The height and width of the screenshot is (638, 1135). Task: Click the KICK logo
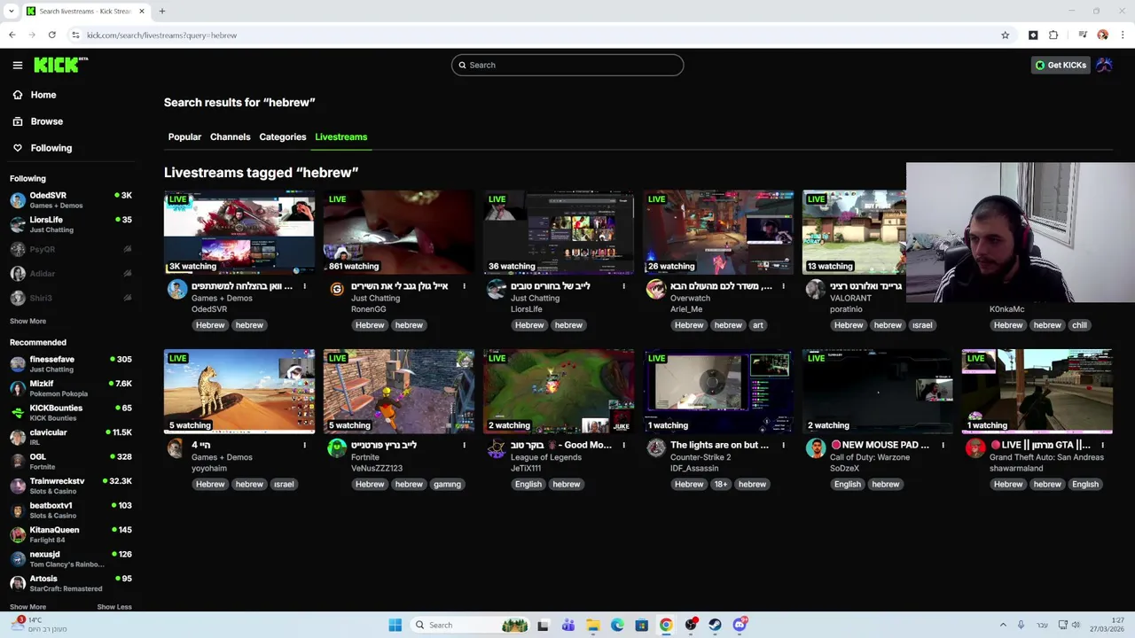60,65
